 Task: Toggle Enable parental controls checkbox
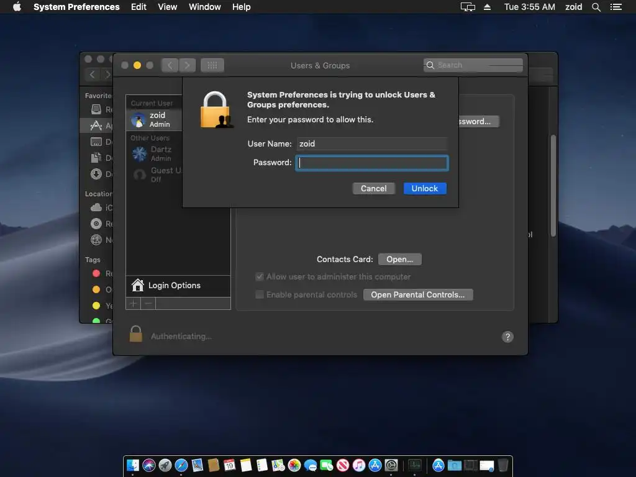click(260, 294)
